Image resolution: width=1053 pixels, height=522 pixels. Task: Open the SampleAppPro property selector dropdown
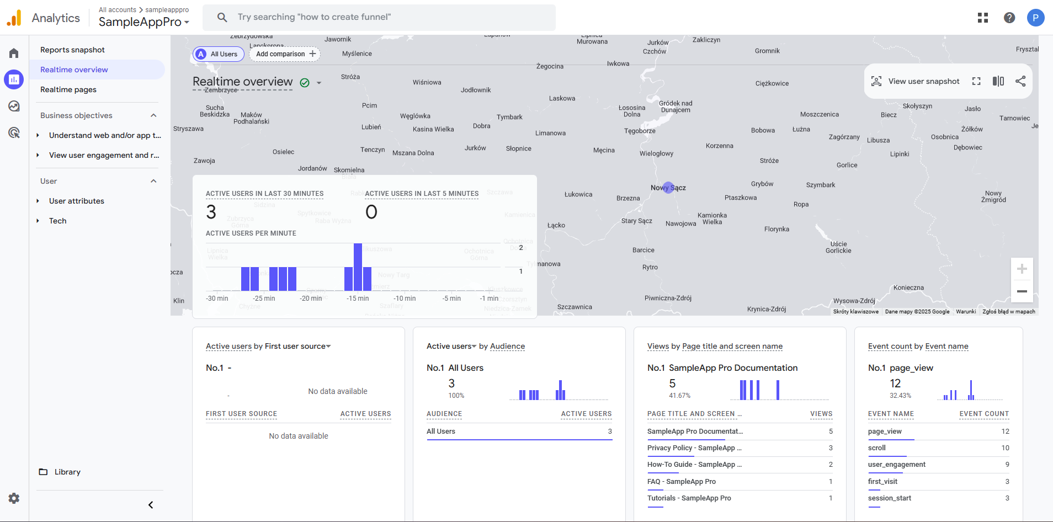pyautogui.click(x=144, y=22)
